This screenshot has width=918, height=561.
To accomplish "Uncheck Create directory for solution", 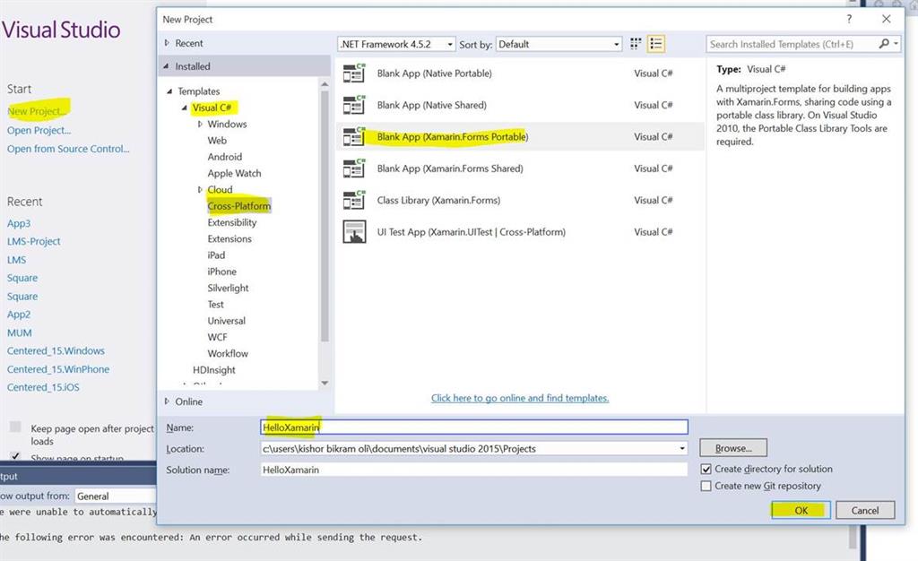I will (x=707, y=469).
